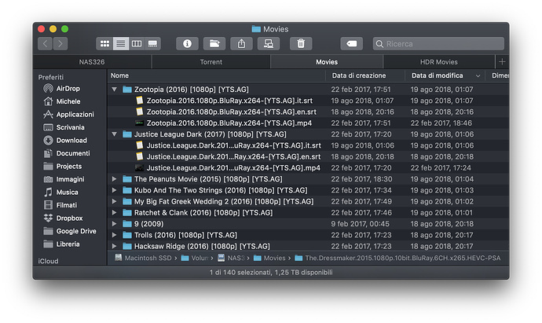Click the New Folder toolbar icon

pyautogui.click(x=214, y=43)
